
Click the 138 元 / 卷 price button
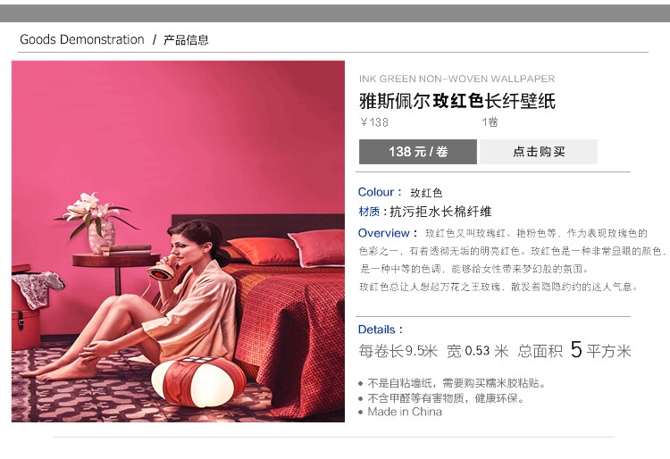pos(418,152)
